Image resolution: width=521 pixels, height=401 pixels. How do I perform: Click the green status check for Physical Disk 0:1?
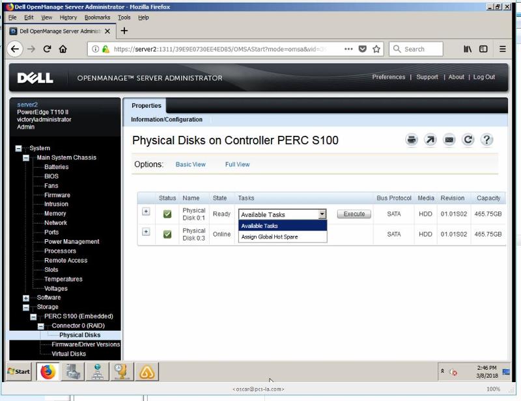coord(167,214)
